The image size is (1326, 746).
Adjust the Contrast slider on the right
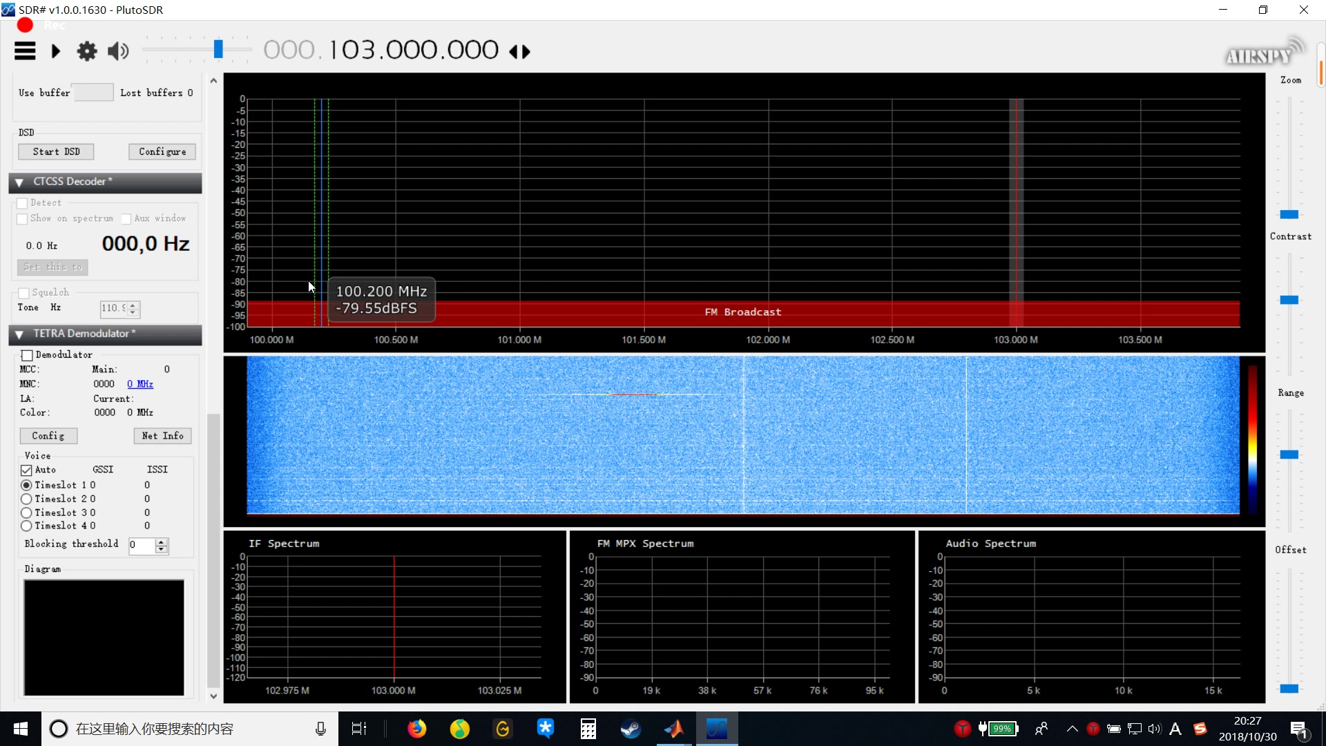click(x=1290, y=299)
